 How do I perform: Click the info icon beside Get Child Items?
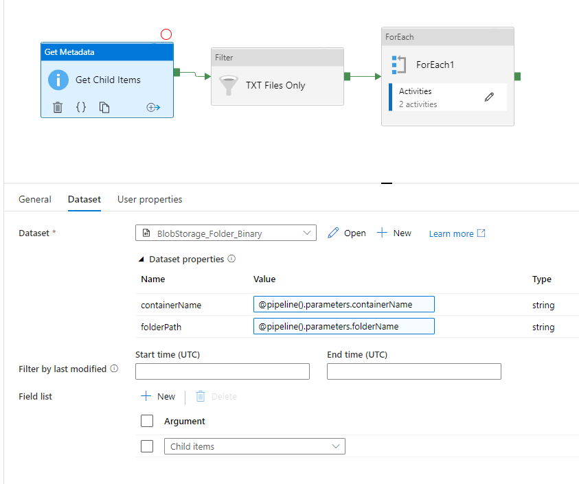pos(58,80)
